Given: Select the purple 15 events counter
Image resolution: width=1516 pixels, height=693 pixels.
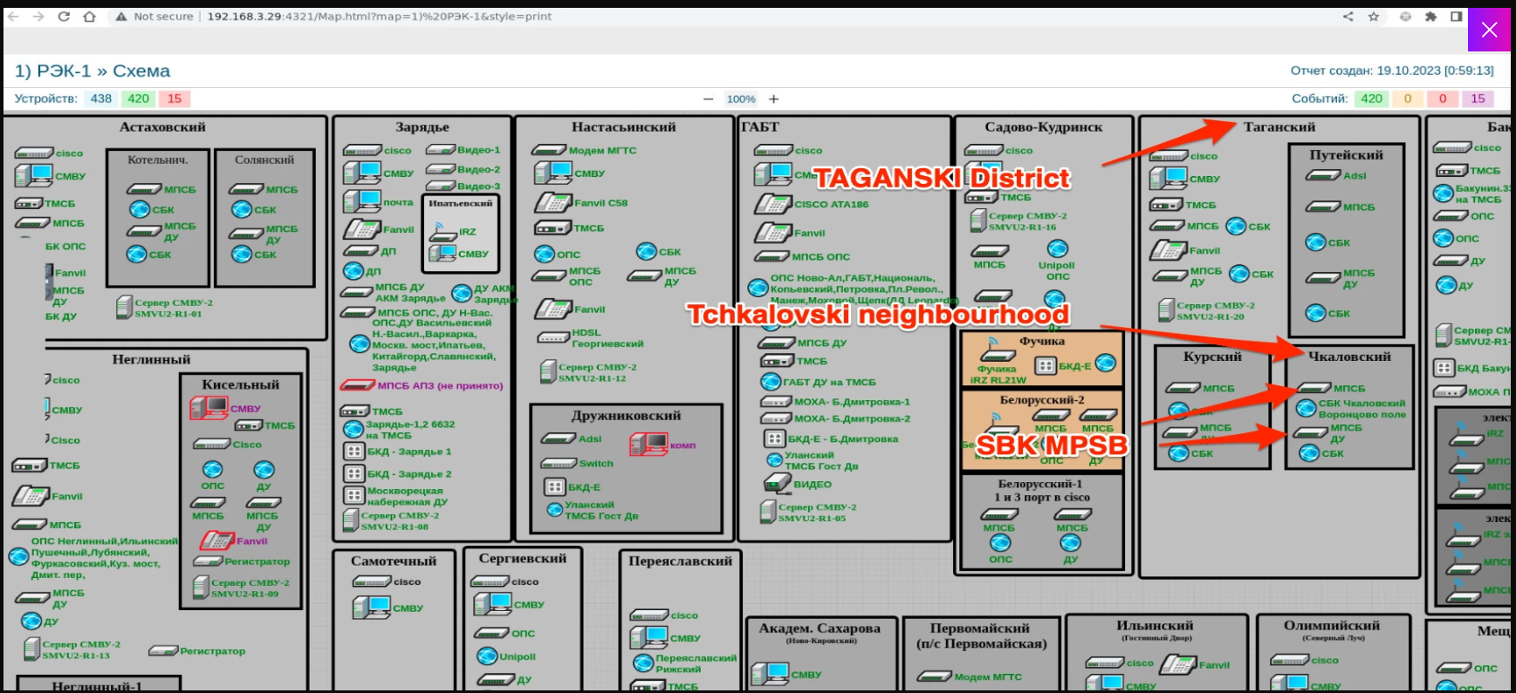Looking at the screenshot, I should tap(1477, 99).
